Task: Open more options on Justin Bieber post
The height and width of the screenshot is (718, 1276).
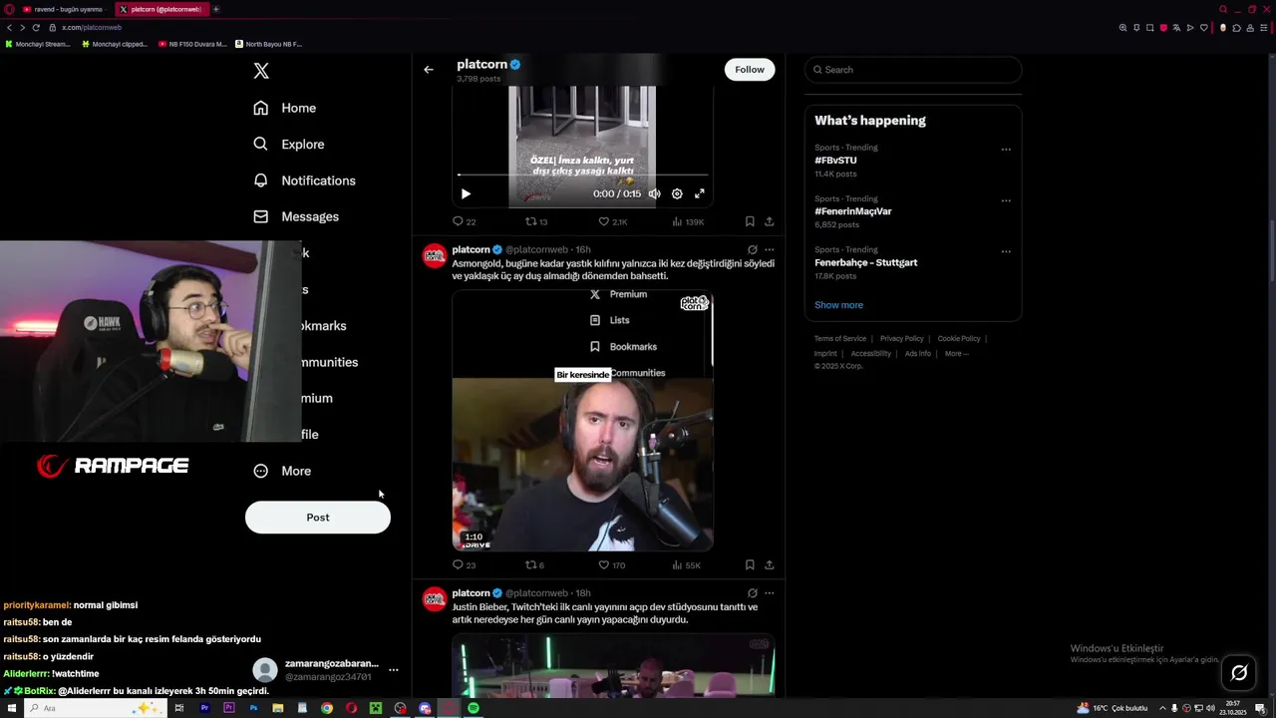Action: point(770,593)
